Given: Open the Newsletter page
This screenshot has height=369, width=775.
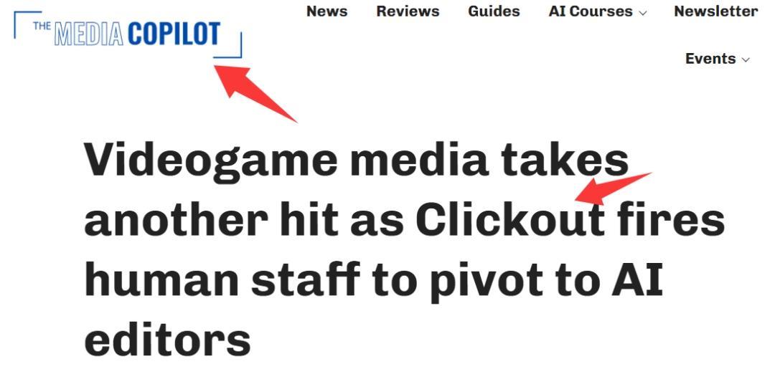Looking at the screenshot, I should (x=715, y=11).
